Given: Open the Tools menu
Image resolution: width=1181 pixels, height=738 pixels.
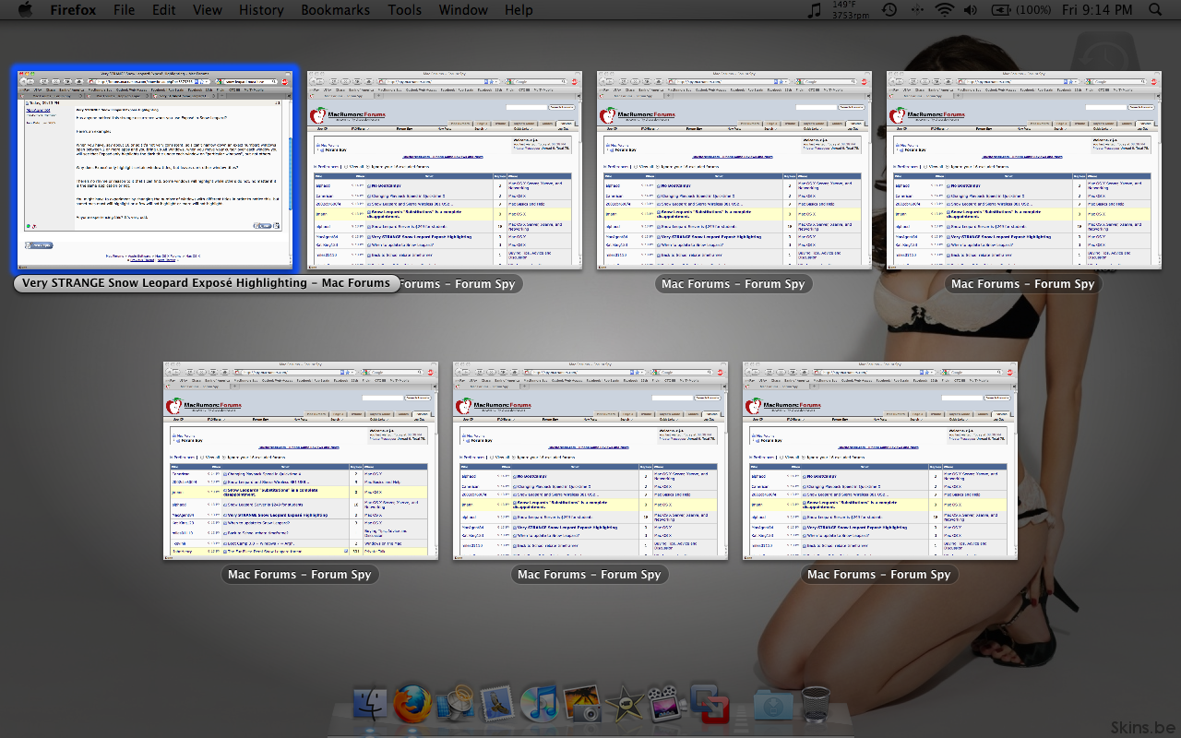Looking at the screenshot, I should [404, 9].
